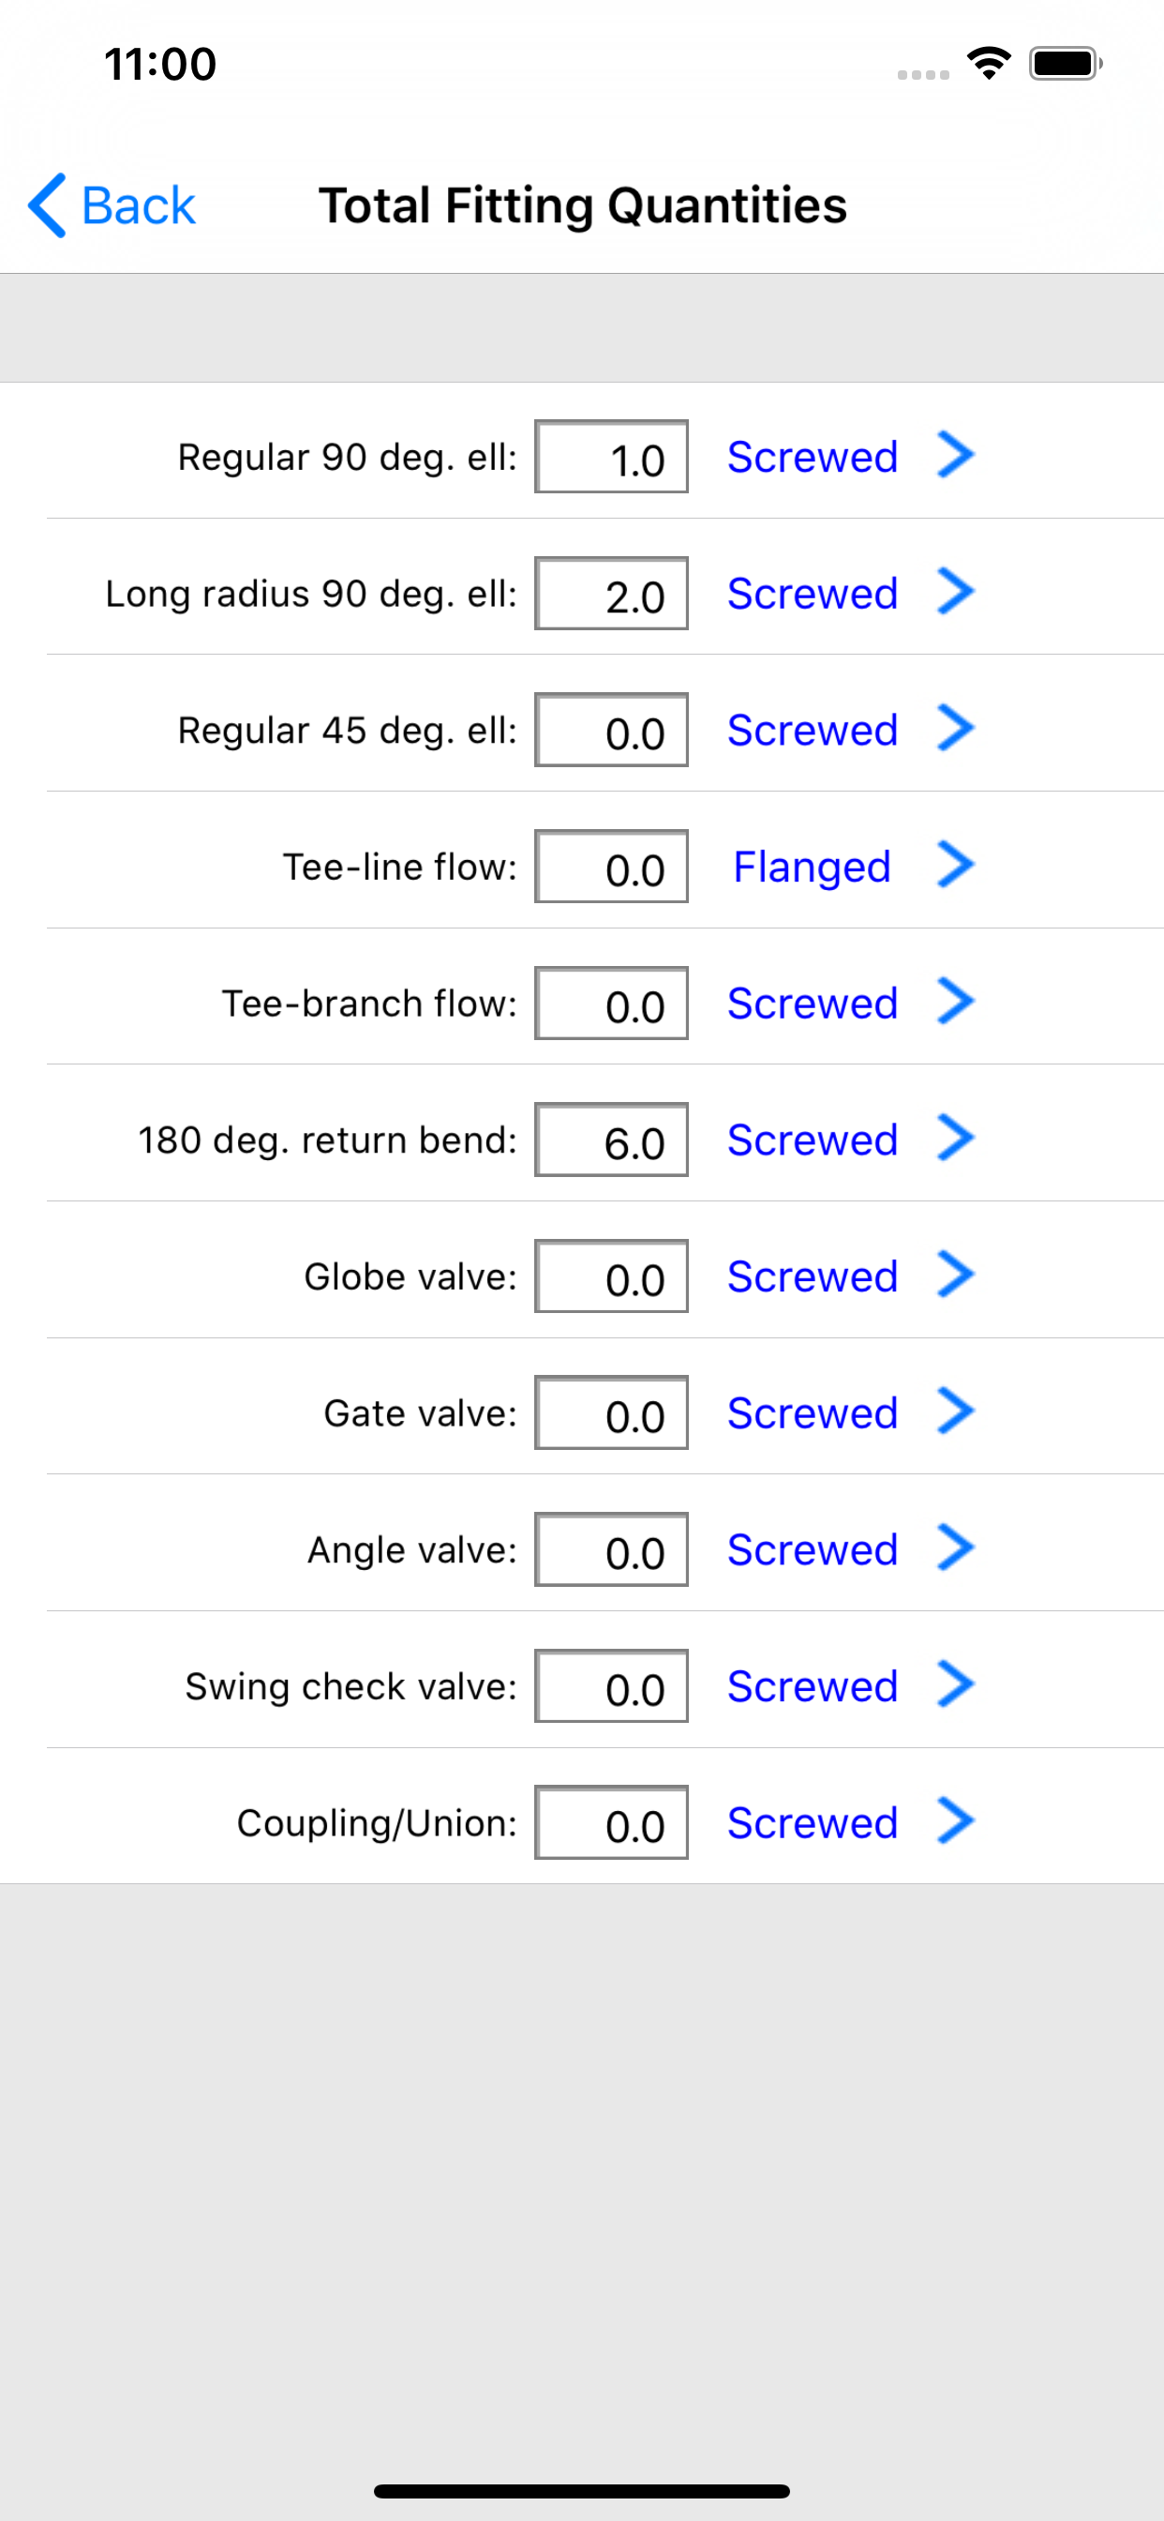1164x2521 pixels.
Task: Edit Swing check valve quantity field
Action: click(x=611, y=1686)
